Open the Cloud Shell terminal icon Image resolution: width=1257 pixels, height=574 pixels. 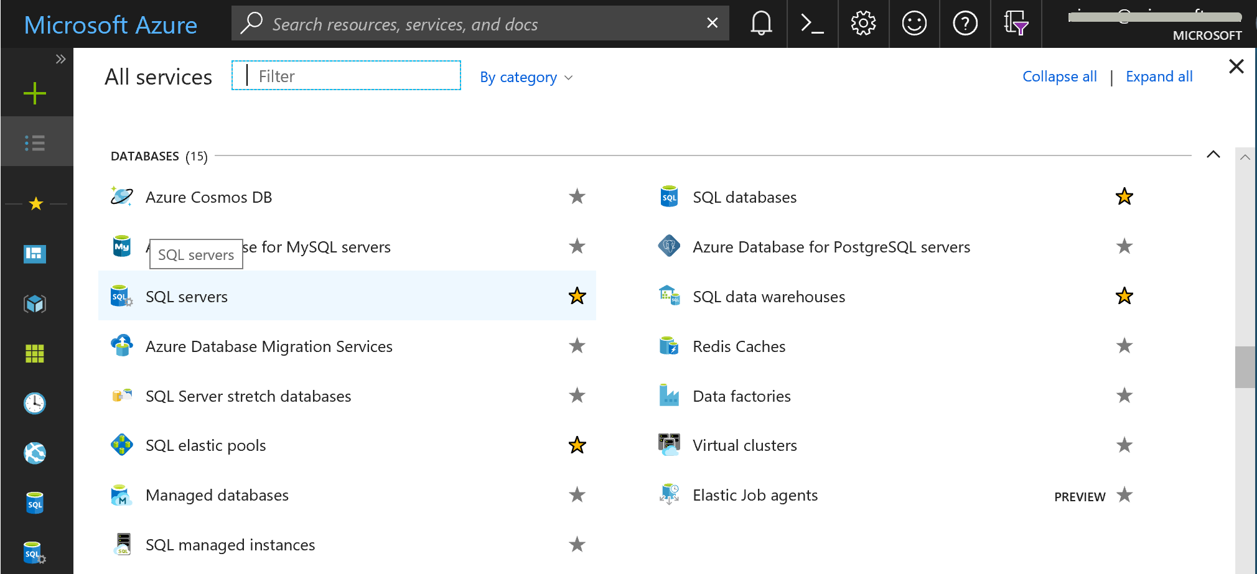tap(812, 24)
